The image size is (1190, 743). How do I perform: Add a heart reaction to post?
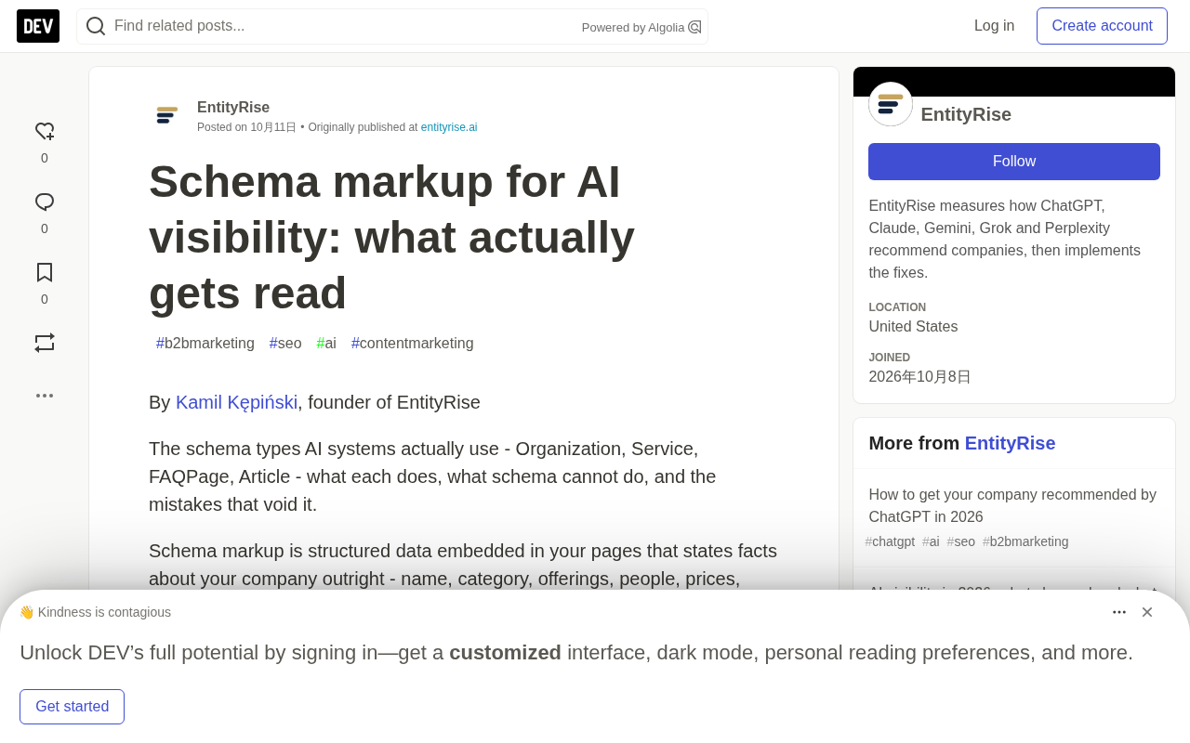(x=45, y=132)
